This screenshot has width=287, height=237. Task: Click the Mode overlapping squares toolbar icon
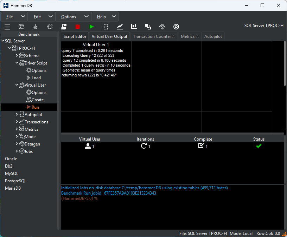click(148, 27)
